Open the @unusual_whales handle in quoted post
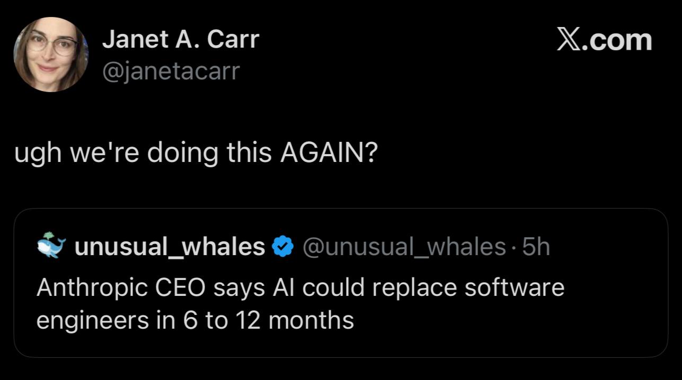The height and width of the screenshot is (380, 682). tap(404, 247)
